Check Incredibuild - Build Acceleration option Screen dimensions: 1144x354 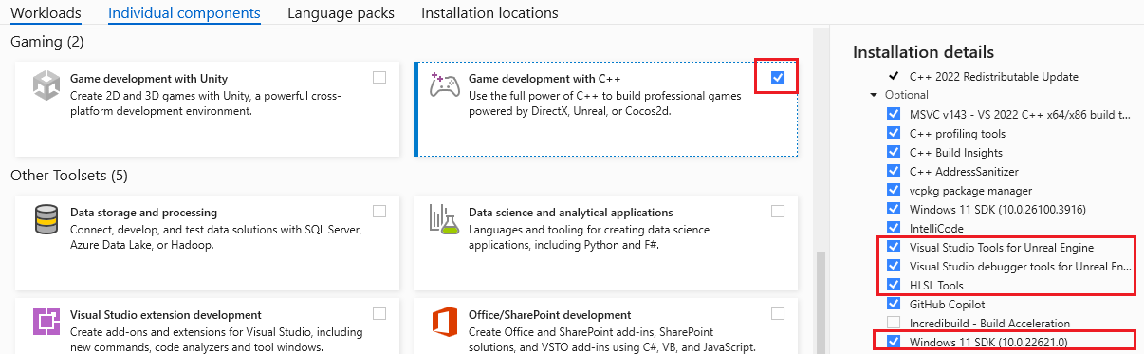pyautogui.click(x=894, y=323)
